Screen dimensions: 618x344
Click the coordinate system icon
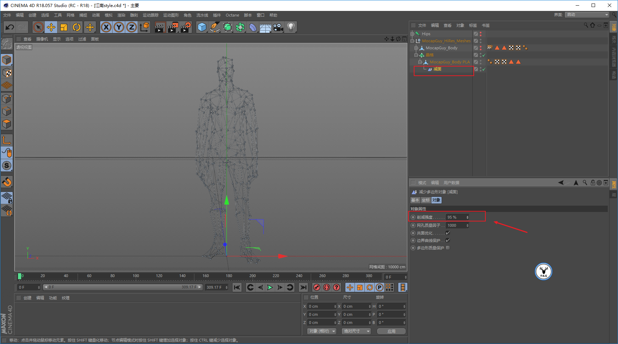pyautogui.click(x=144, y=27)
